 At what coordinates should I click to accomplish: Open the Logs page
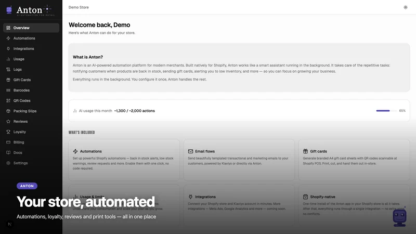click(31, 69)
